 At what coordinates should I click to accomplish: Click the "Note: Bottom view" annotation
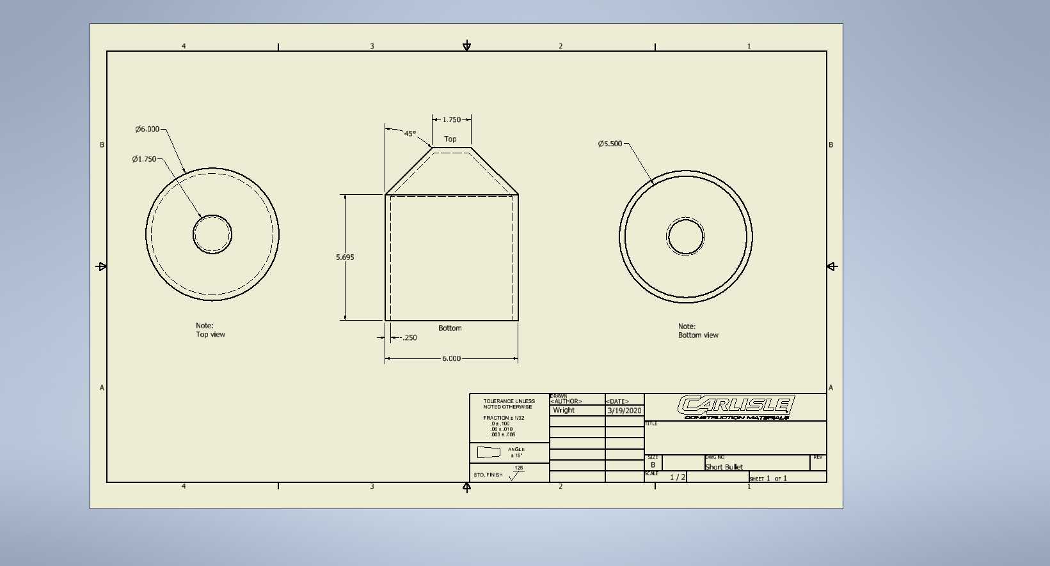(x=698, y=331)
